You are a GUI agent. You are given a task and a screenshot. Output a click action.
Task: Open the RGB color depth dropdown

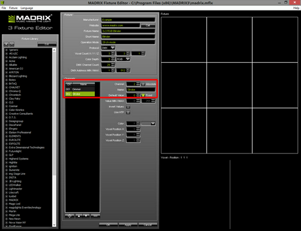tap(123, 59)
